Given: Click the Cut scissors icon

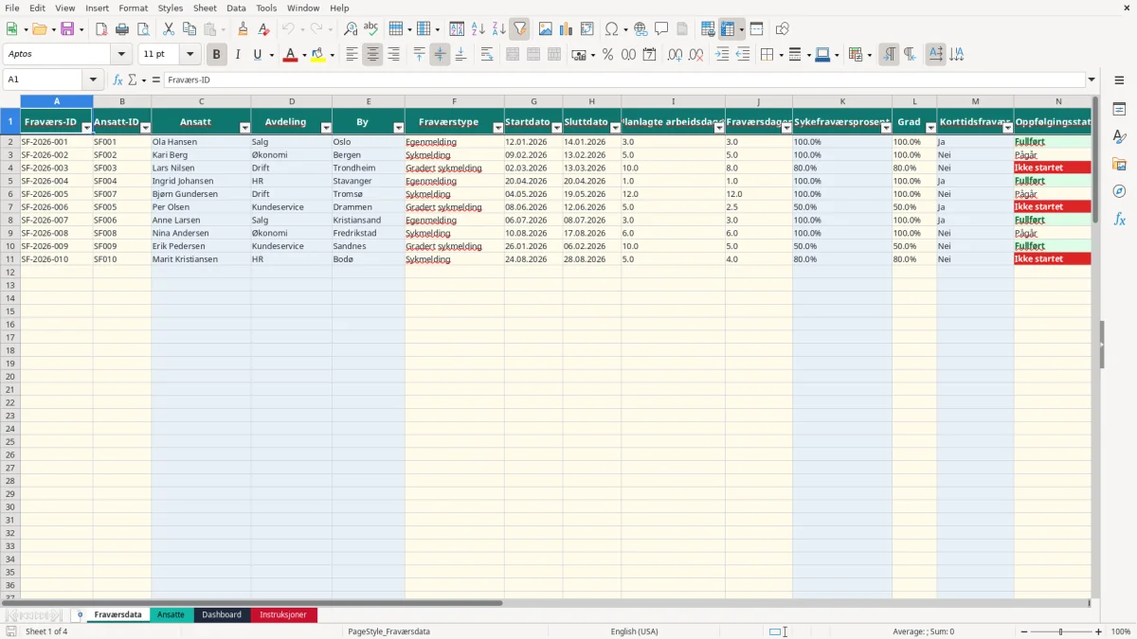Looking at the screenshot, I should click(x=169, y=29).
